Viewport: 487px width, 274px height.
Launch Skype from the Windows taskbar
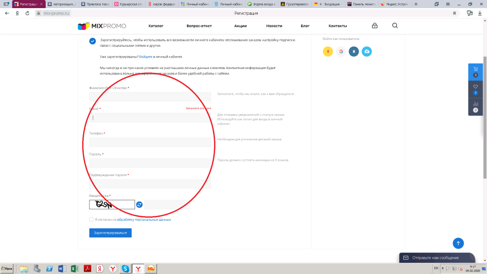125,269
